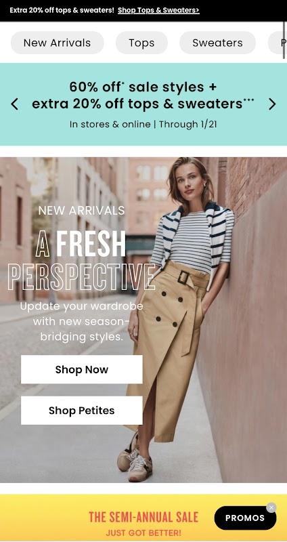Tap the In stores & online details line
Image resolution: width=287 pixels, height=542 pixels.
[x=143, y=124]
